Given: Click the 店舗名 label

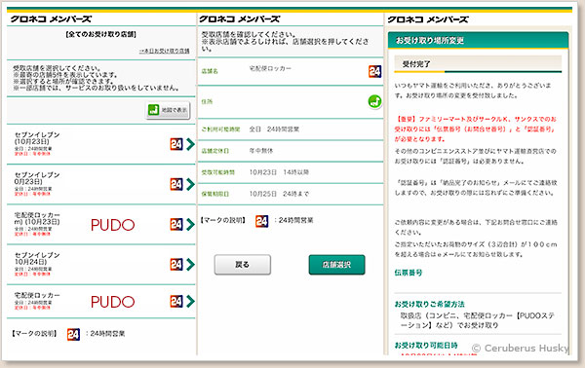Looking at the screenshot, I should pos(210,71).
